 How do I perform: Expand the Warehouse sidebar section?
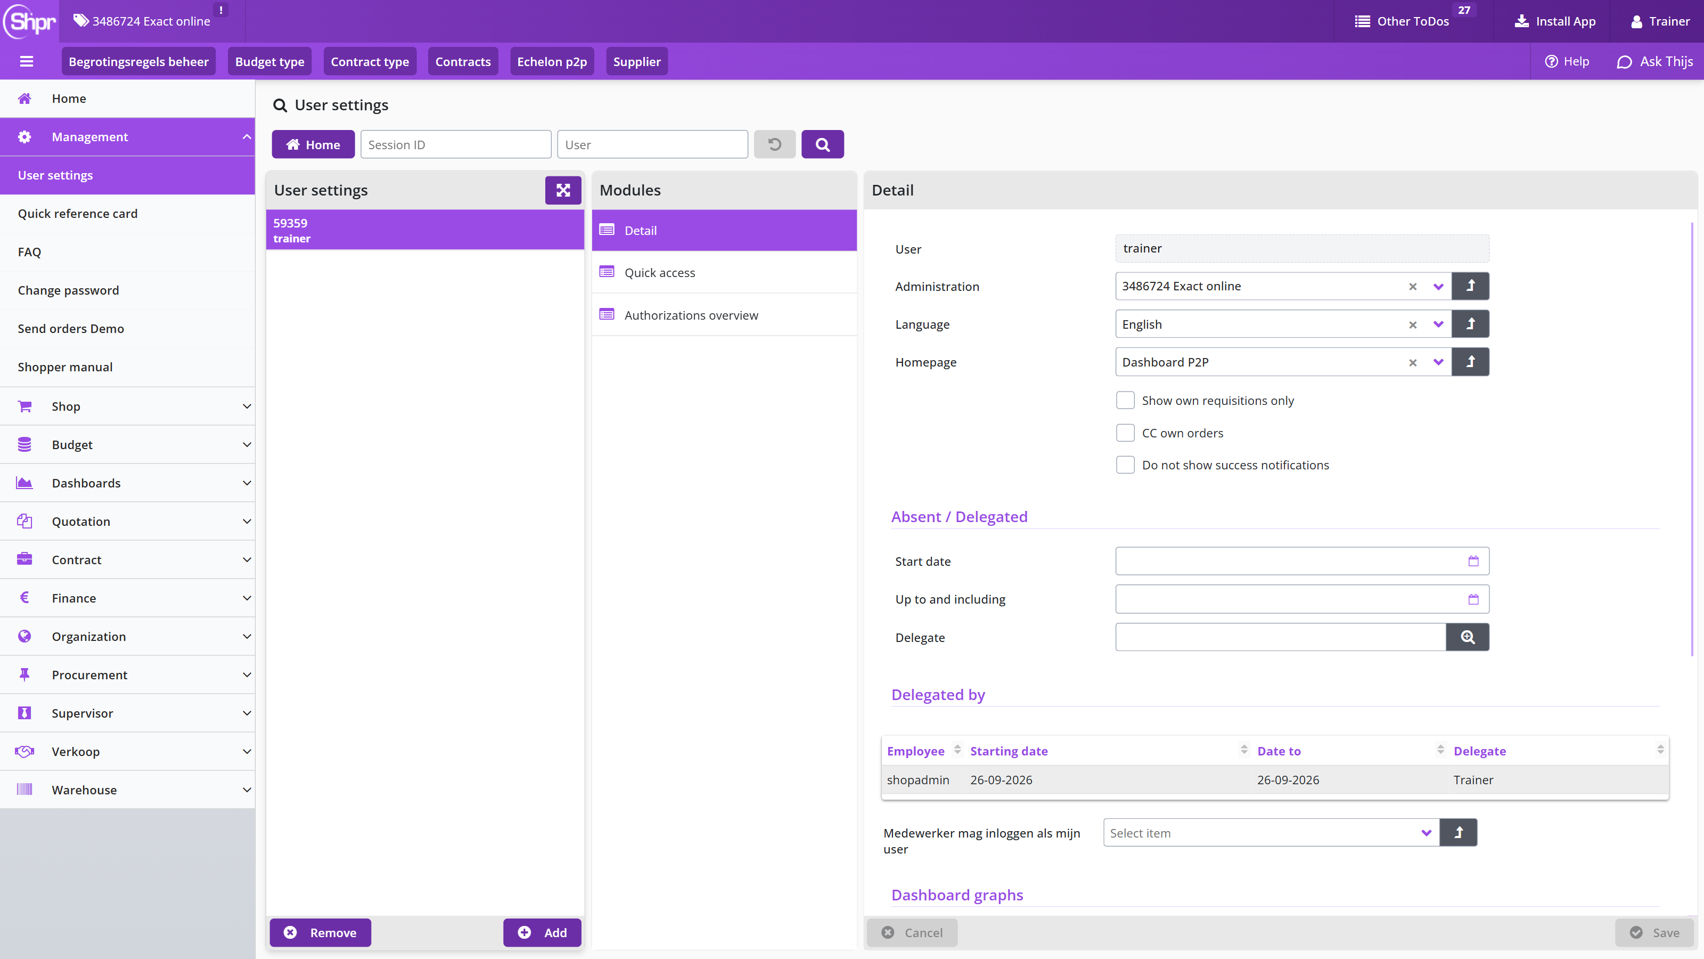coord(127,790)
